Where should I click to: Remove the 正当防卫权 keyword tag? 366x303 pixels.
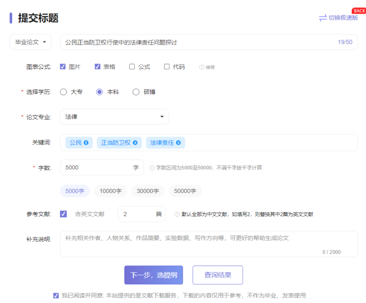[x=135, y=143]
